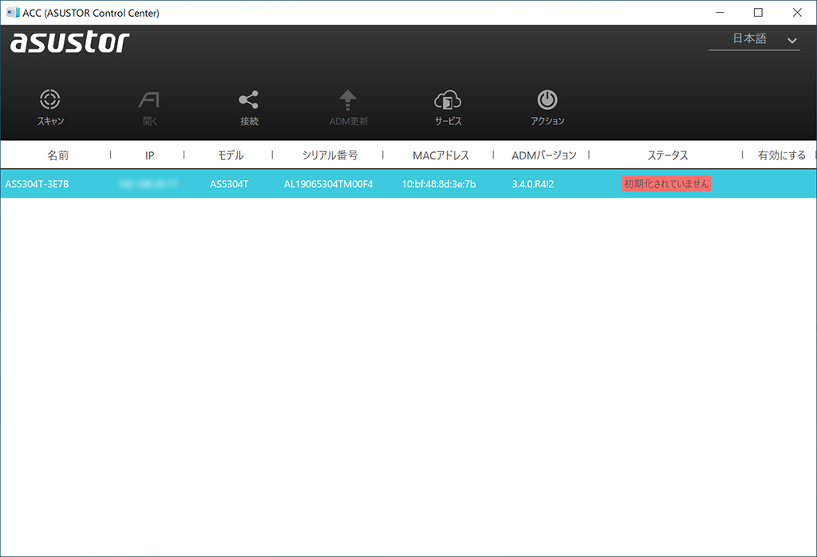Screen dimensions: 817x557
Task: Sort by the モデル column header
Action: coord(231,155)
